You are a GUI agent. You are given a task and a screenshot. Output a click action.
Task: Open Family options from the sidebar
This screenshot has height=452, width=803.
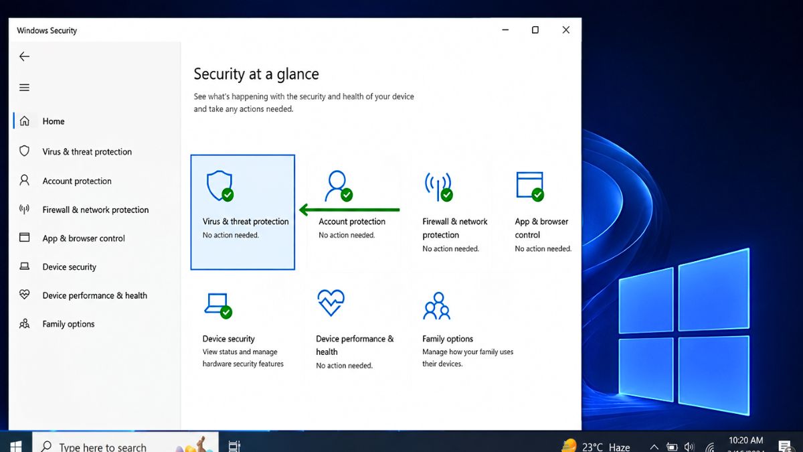pyautogui.click(x=68, y=324)
